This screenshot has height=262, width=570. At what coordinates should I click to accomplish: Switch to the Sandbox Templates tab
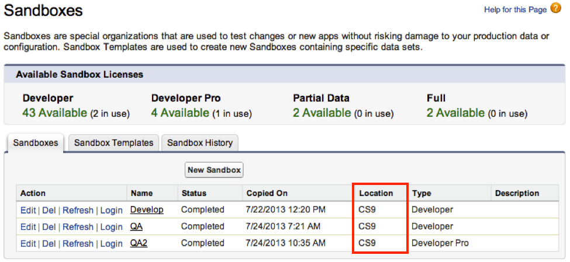point(113,143)
